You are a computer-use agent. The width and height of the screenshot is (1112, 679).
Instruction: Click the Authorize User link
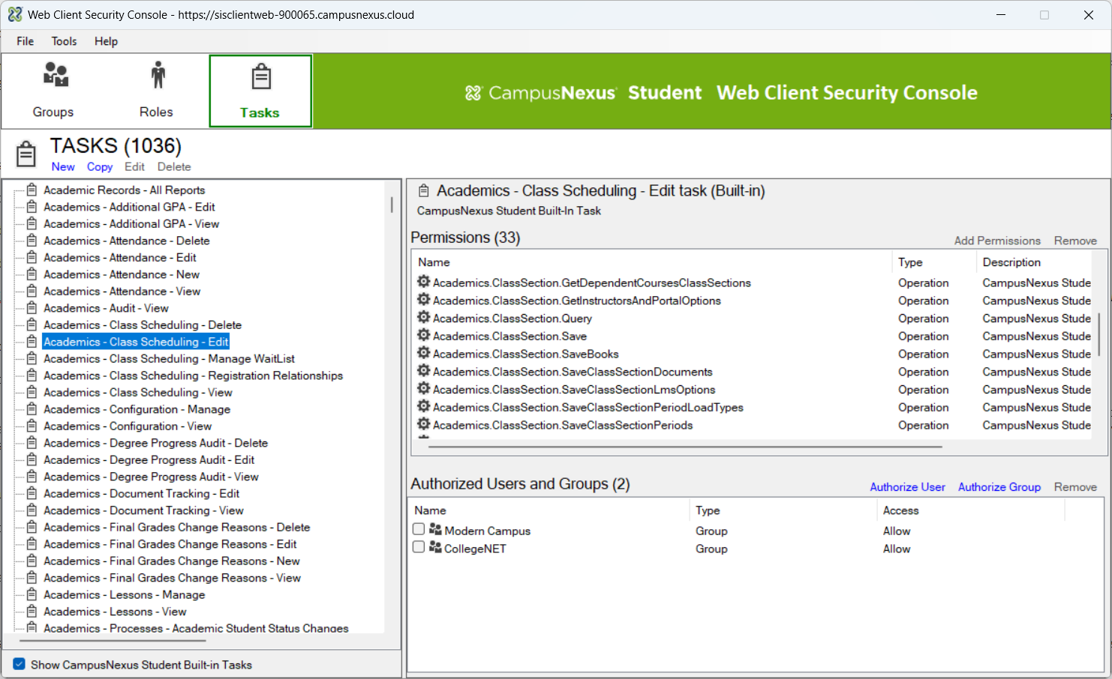tap(907, 487)
